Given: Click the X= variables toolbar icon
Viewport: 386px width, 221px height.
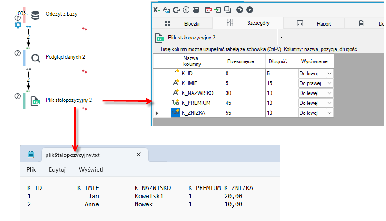Looking at the screenshot, I should (157, 9).
